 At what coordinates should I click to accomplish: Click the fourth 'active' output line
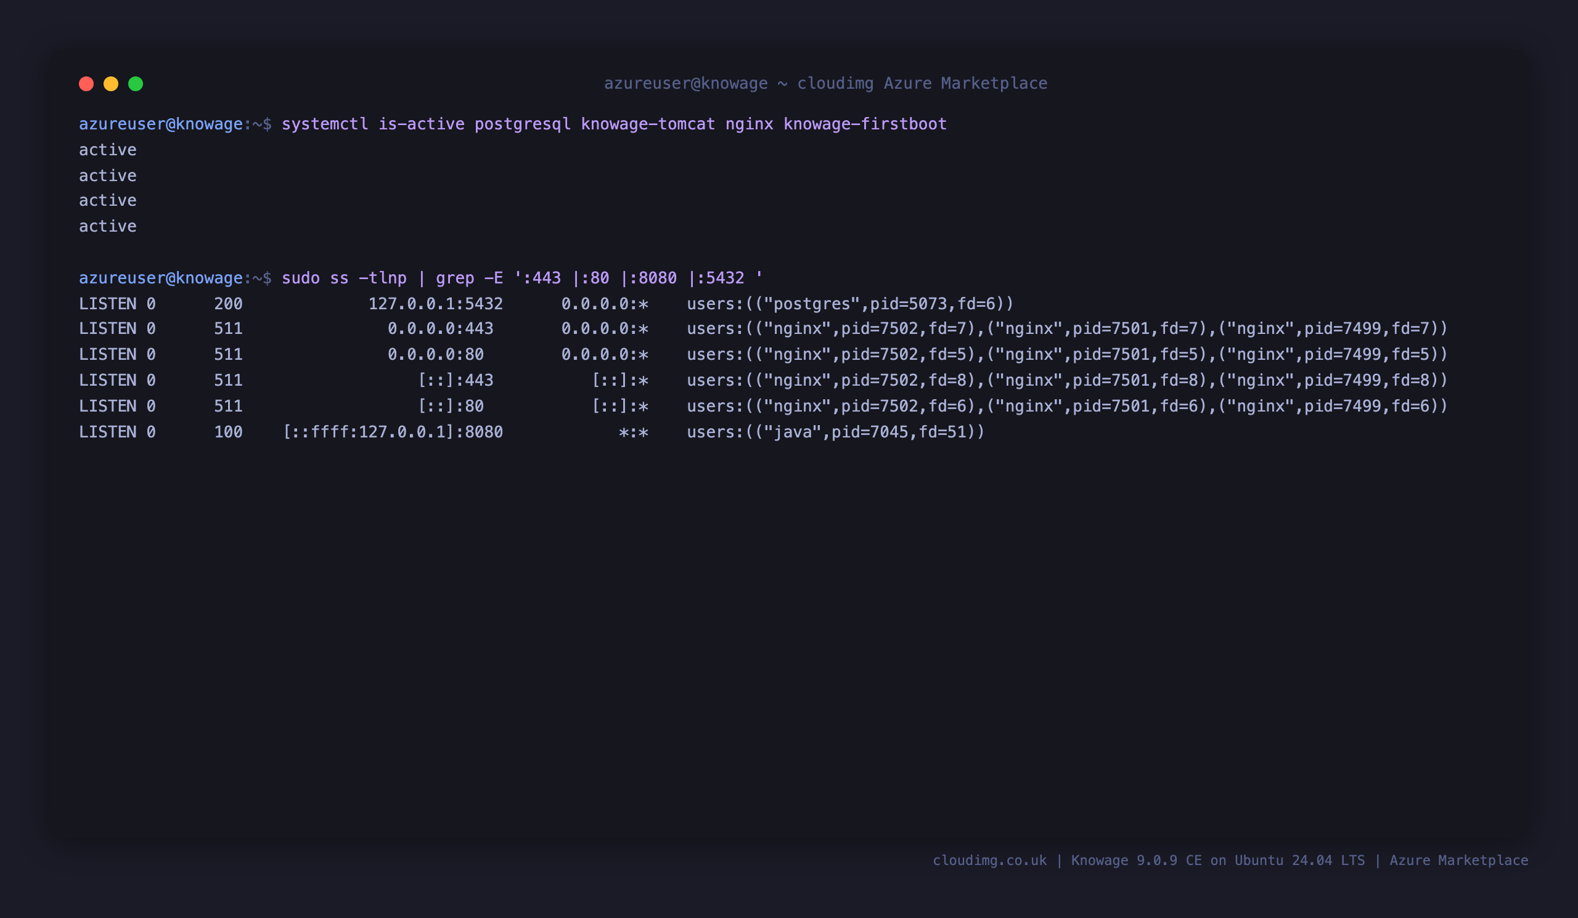[108, 226]
